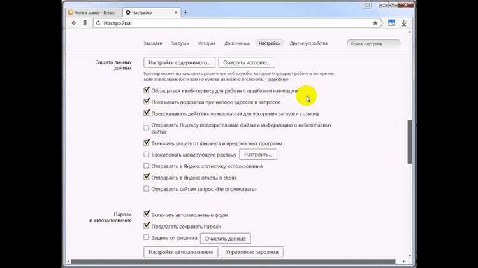Open the Дополнения tab
Screen dimensions: 478x268
click(x=237, y=43)
